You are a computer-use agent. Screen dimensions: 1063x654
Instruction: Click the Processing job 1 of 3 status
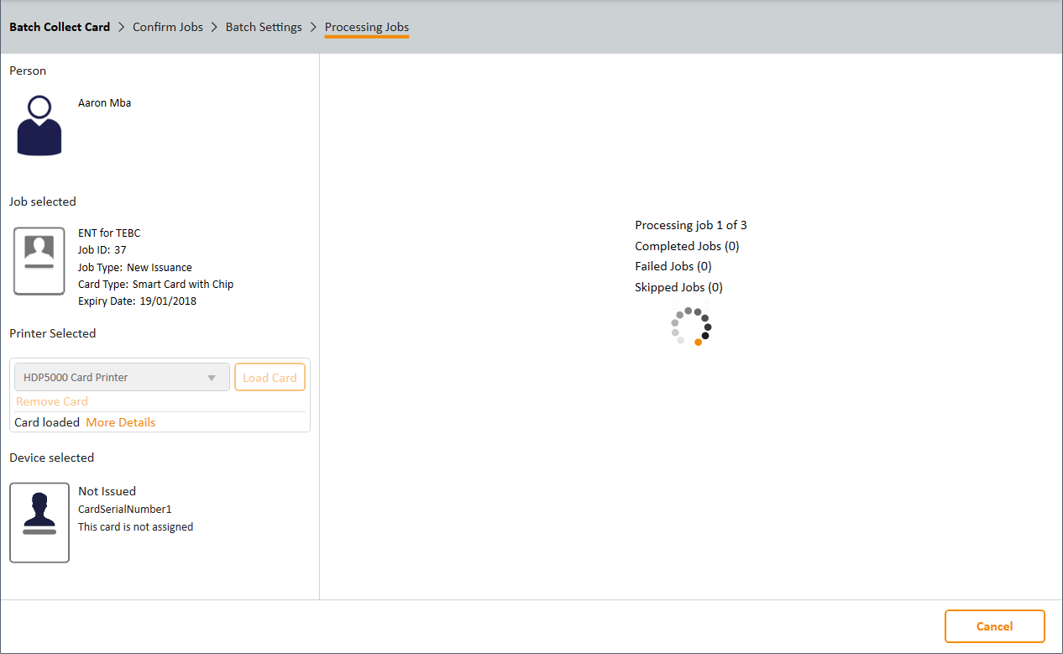691,225
